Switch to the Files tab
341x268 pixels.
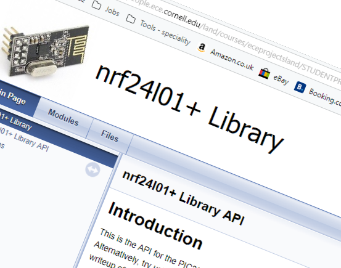(110, 136)
